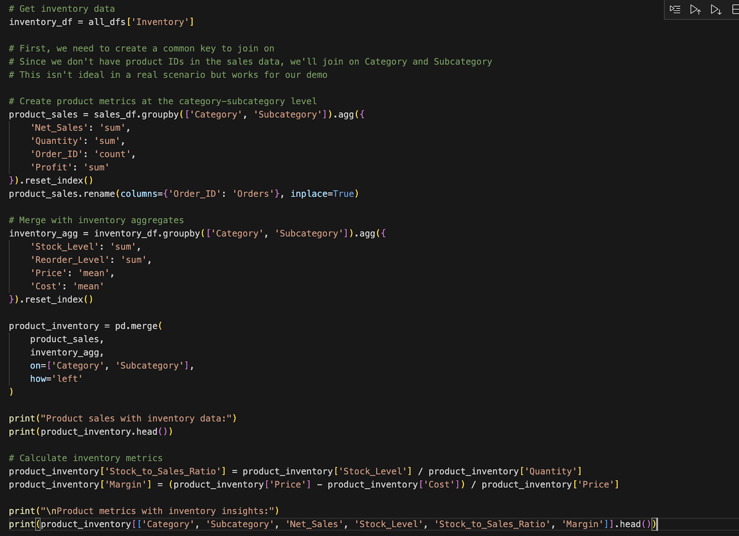Click the Split Cell icon in cell toolbar
Image resolution: width=739 pixels, height=536 pixels.
734,10
